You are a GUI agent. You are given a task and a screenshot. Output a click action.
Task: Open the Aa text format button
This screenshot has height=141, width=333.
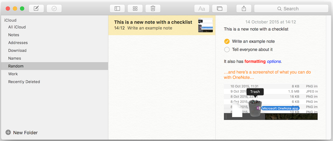[202, 9]
